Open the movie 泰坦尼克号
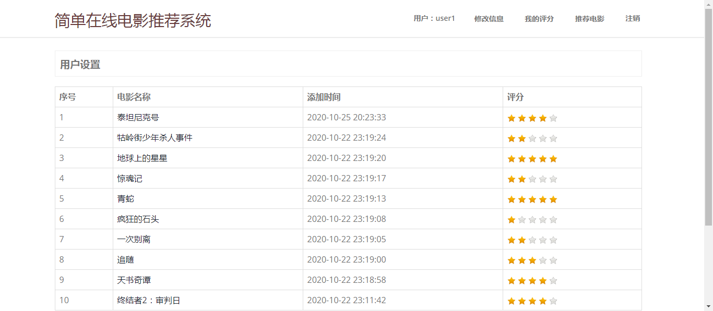Viewport: 713px width, 311px height. coord(138,117)
